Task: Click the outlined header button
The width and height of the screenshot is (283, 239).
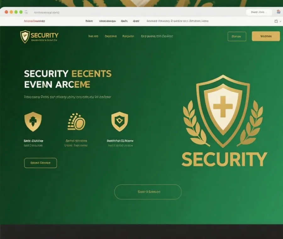Action: (x=237, y=36)
